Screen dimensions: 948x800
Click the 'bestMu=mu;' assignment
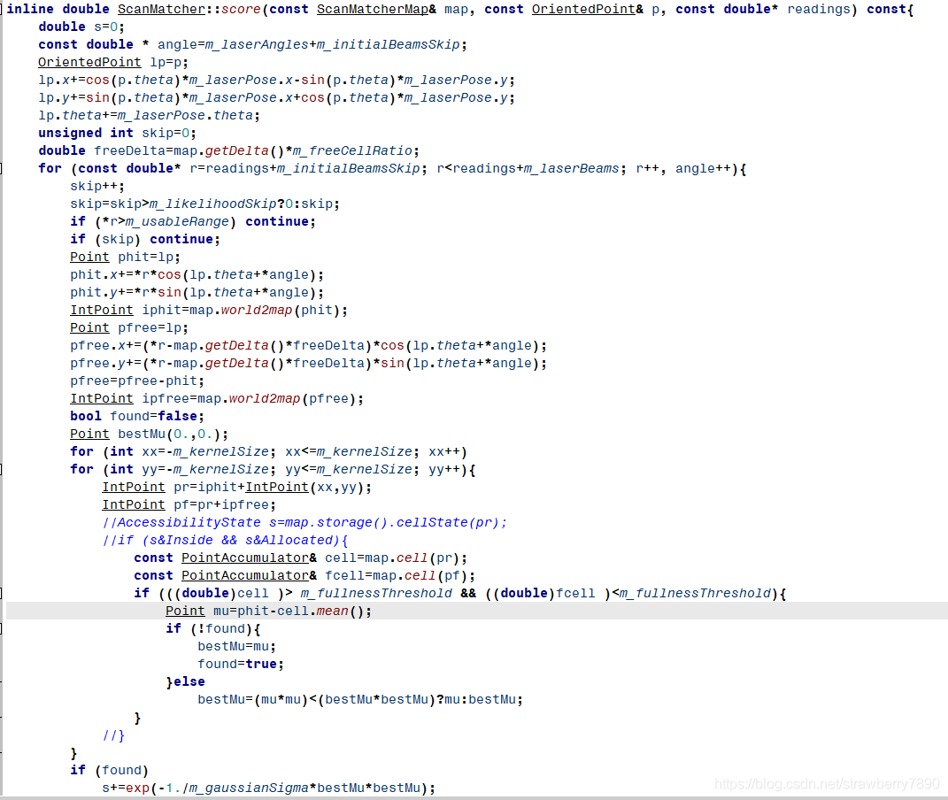[x=237, y=647]
